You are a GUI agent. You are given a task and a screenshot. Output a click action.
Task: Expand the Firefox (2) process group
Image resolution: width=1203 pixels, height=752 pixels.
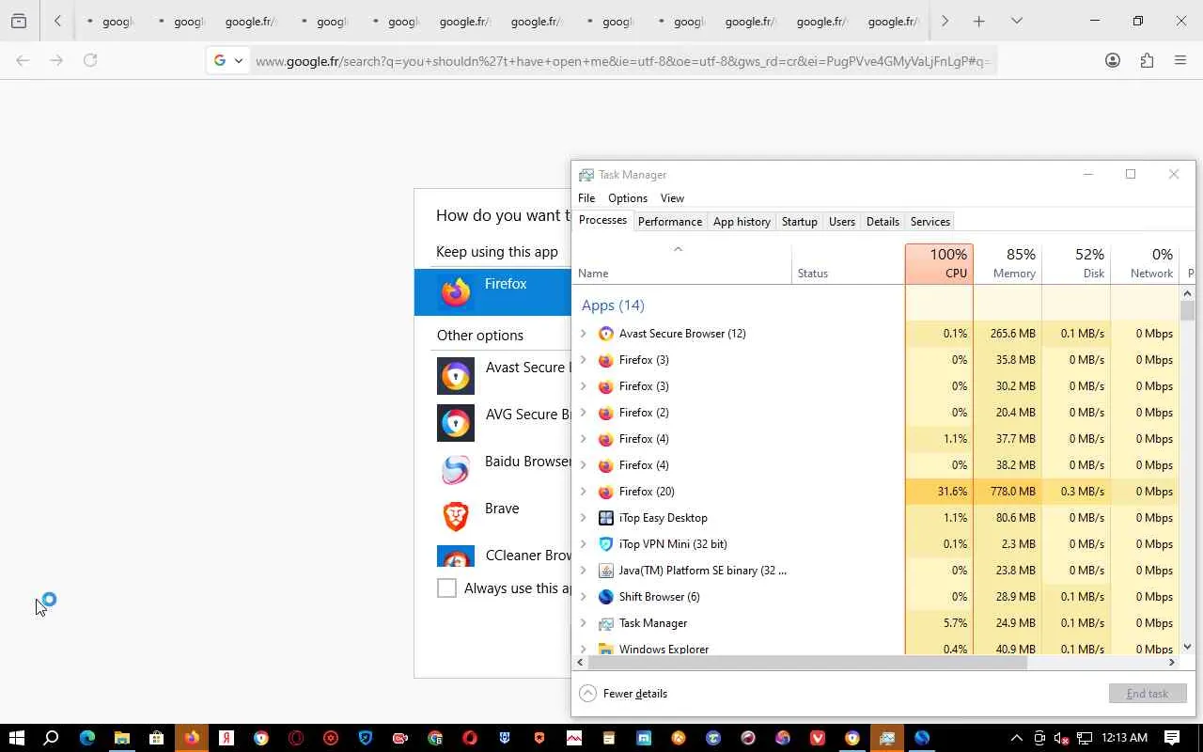click(584, 413)
